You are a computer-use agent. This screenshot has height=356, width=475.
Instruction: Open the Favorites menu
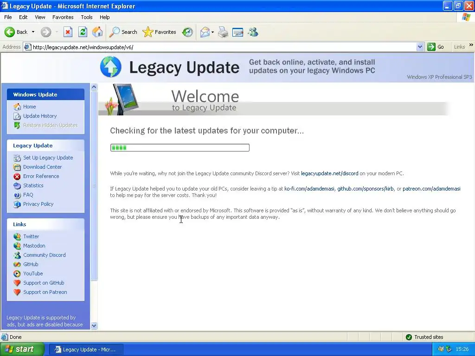[x=63, y=17]
